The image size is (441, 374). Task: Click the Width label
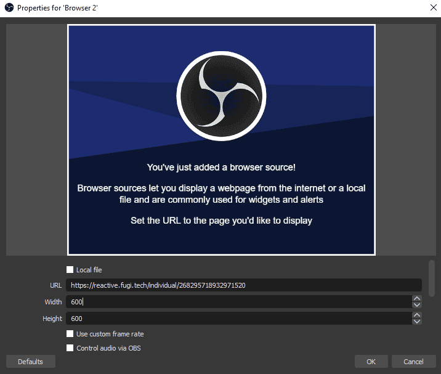[x=53, y=302]
